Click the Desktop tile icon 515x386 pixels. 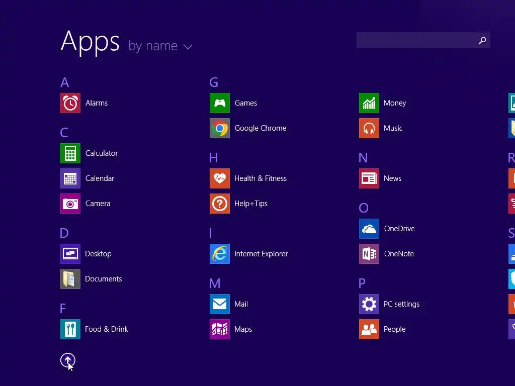click(x=70, y=254)
